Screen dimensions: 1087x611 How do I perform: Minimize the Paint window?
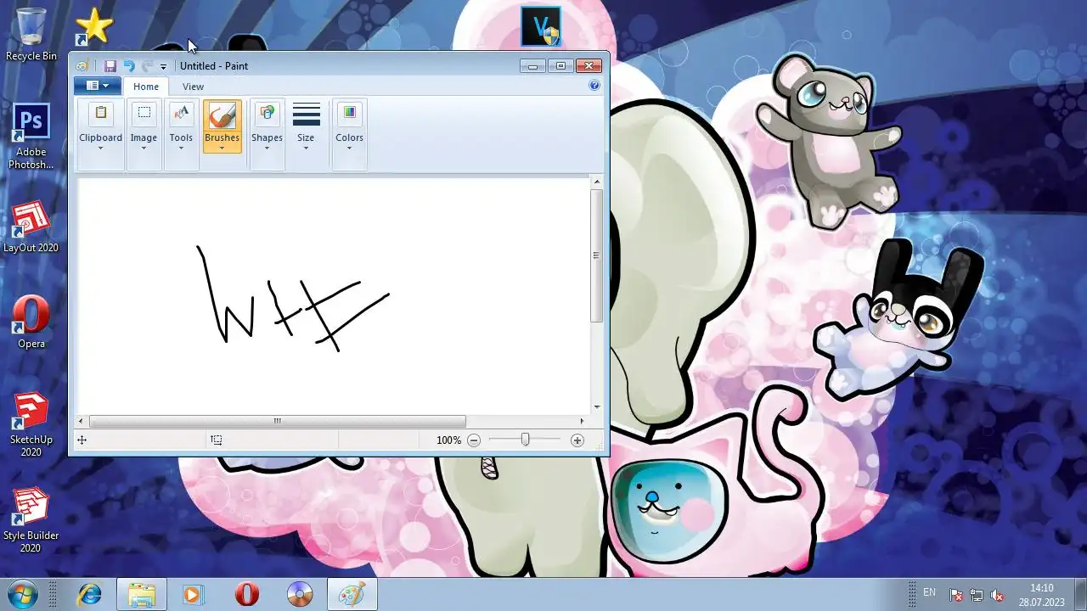pyautogui.click(x=532, y=66)
